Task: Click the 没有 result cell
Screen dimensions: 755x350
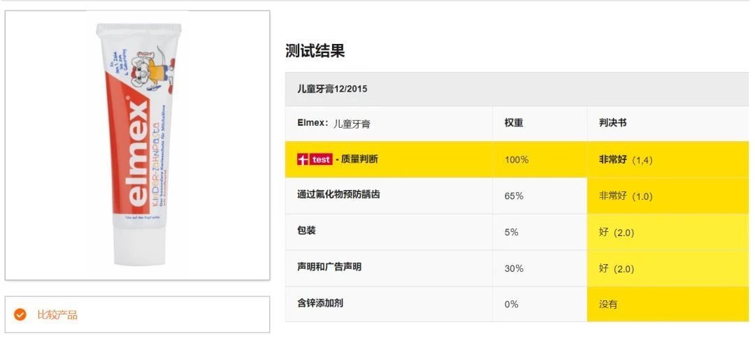Action: [x=608, y=305]
